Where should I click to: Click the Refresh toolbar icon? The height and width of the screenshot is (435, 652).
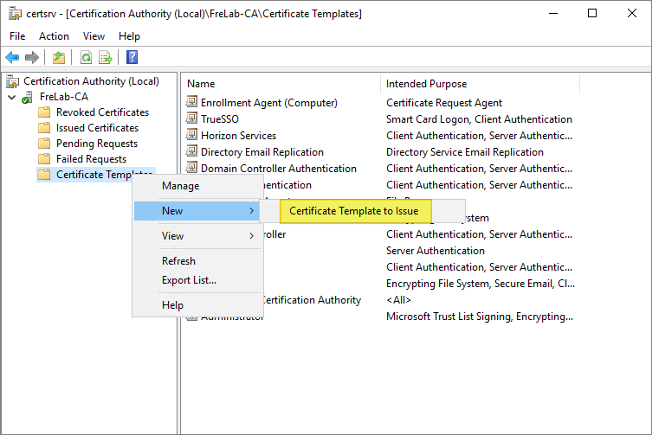[86, 58]
